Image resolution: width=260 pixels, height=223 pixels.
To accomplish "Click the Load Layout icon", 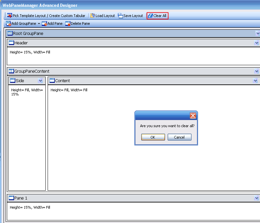I will coord(93,16).
